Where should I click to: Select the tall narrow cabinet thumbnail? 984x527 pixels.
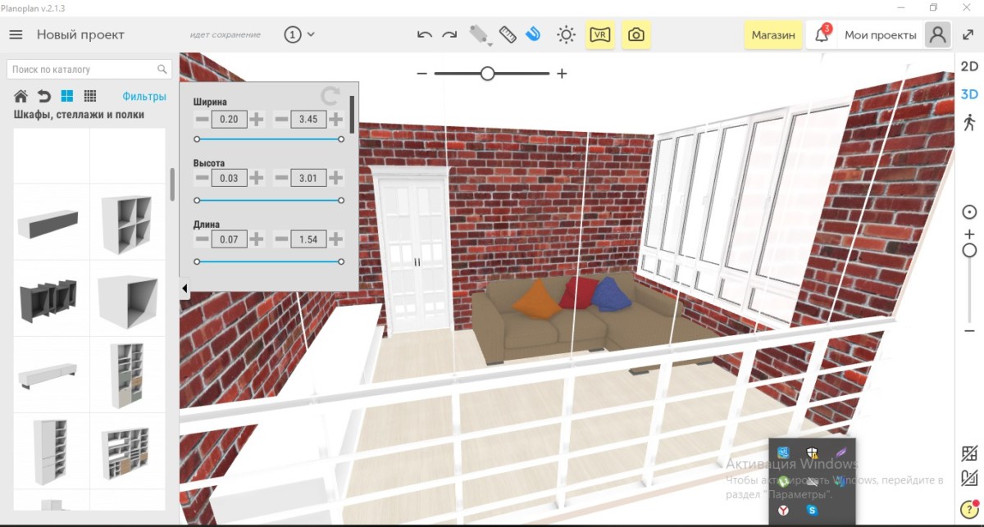tap(52, 451)
